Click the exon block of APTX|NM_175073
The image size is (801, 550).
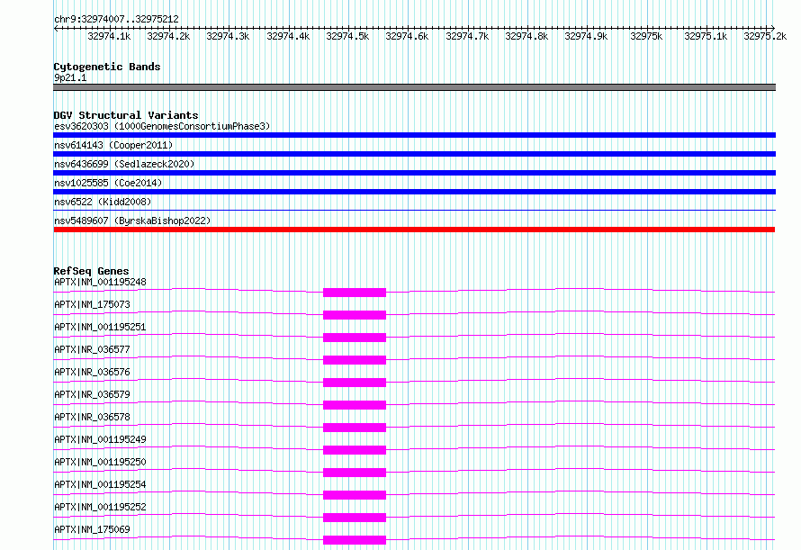click(355, 315)
